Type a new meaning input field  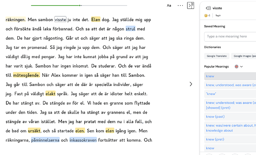pyautogui.click(x=230, y=37)
